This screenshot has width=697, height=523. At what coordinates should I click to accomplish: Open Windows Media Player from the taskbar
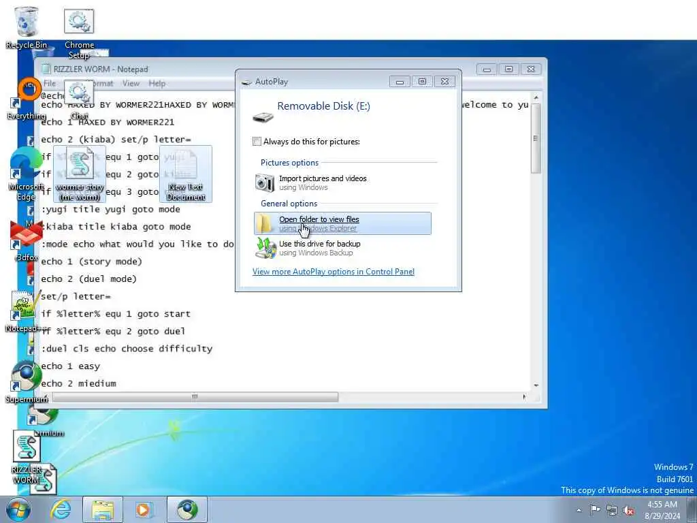click(144, 509)
